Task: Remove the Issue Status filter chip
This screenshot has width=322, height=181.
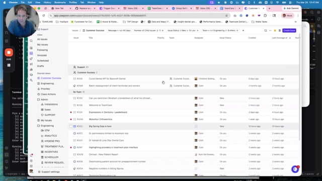Action: click(198, 30)
